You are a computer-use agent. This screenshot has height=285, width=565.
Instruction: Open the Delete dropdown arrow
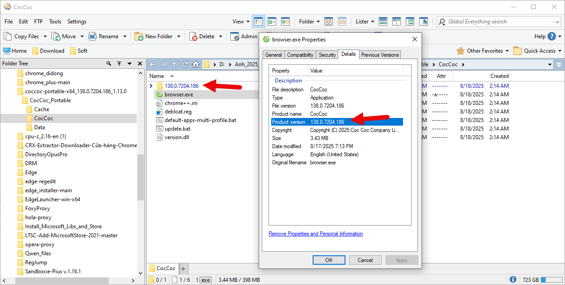coord(220,36)
